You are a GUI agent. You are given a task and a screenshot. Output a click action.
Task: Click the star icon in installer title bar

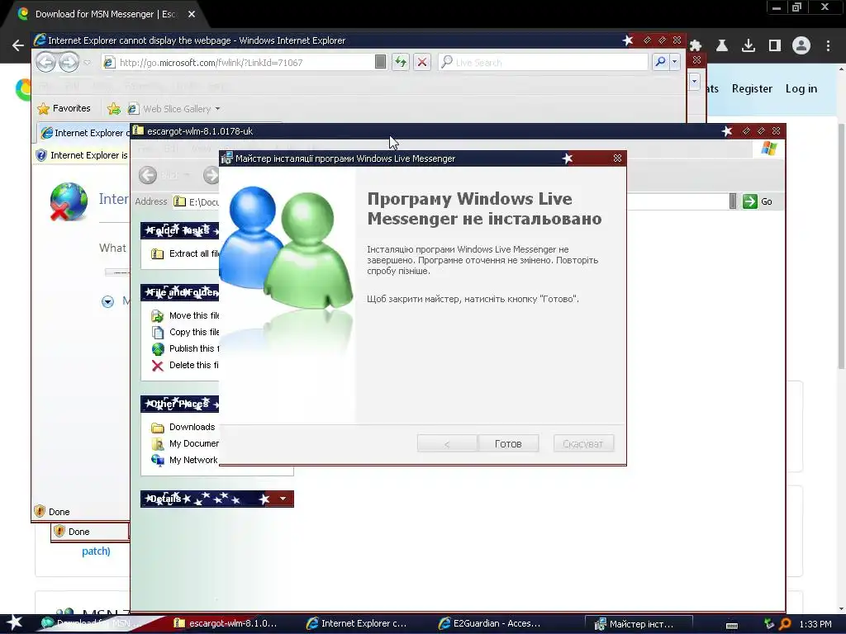tap(567, 158)
